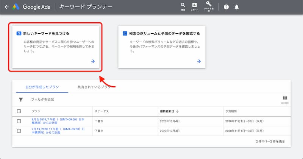Click the プラン column header
The width and height of the screenshot is (303, 159).
tap(36, 111)
